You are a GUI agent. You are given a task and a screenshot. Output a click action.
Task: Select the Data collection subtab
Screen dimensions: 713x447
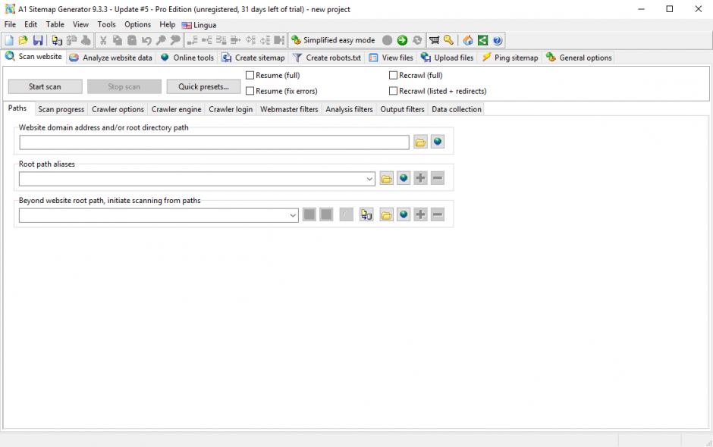click(457, 110)
